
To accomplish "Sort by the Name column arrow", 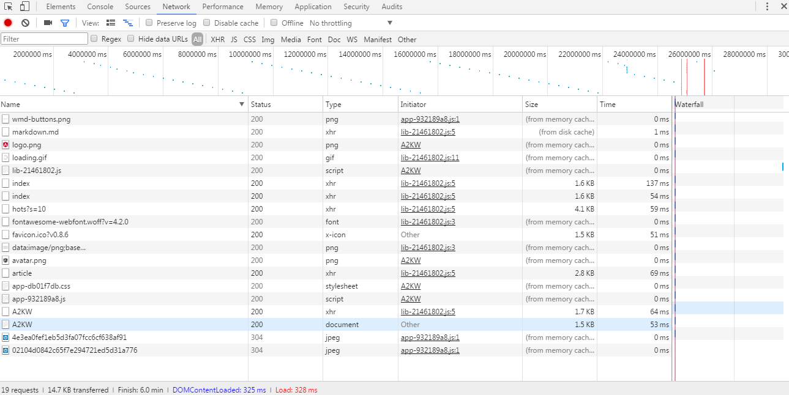I will (x=242, y=105).
